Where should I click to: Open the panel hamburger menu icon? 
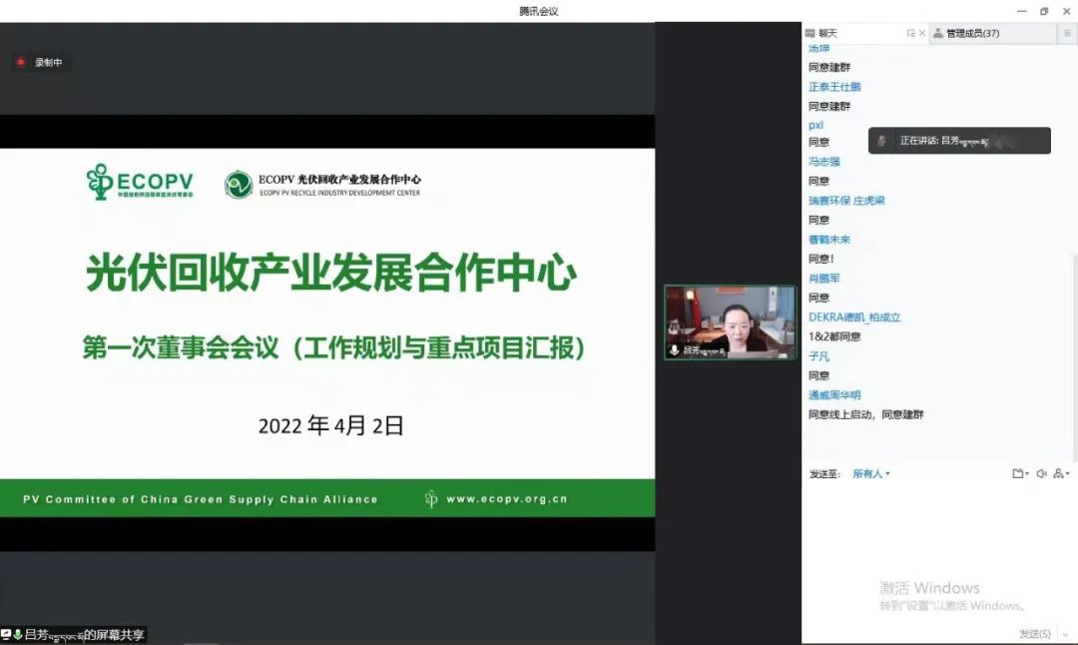tap(1067, 33)
